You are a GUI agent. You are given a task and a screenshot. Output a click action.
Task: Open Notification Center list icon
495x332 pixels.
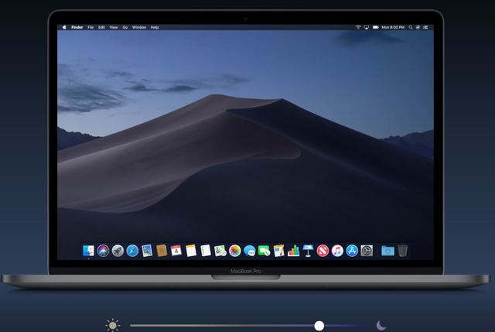coord(425,27)
